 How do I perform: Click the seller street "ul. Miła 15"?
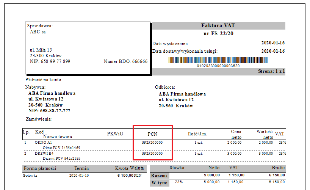pyautogui.click(x=41, y=50)
